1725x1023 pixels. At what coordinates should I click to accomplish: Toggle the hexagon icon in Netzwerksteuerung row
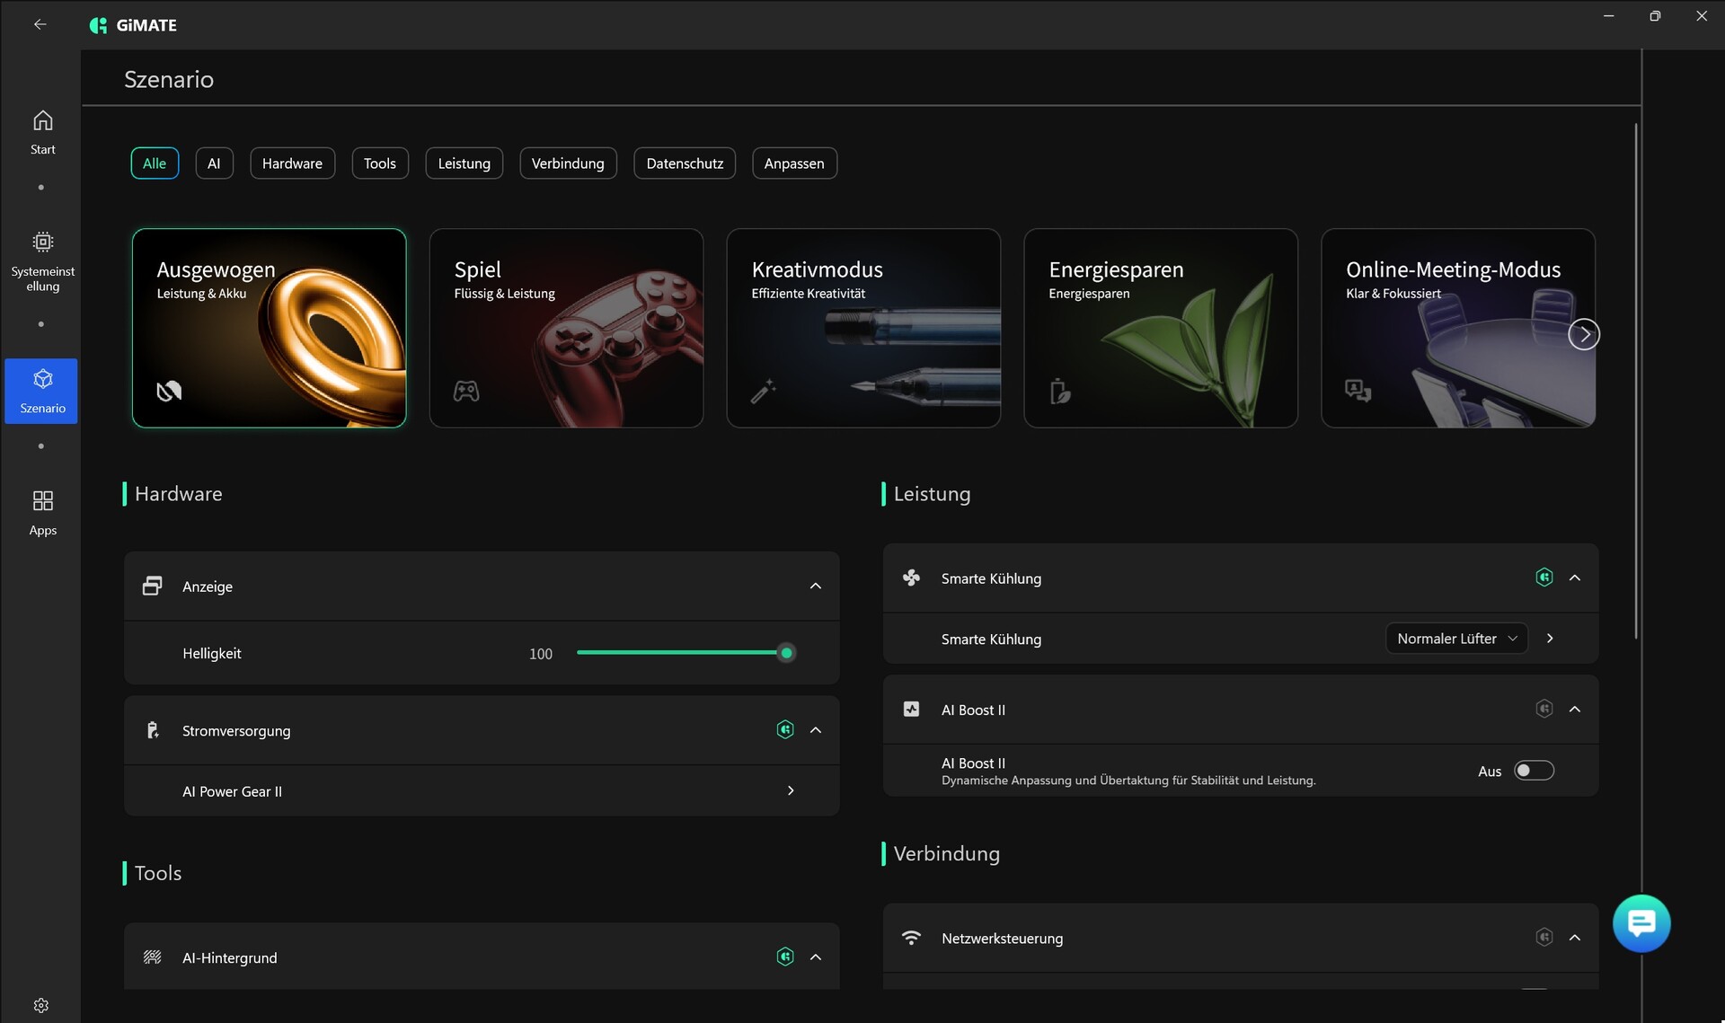(1544, 937)
